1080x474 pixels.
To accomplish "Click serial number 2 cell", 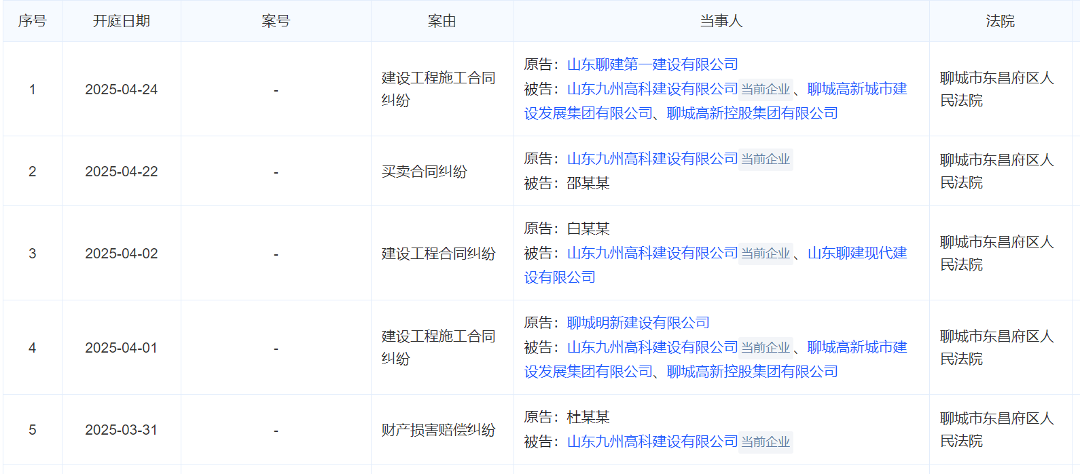I will pos(32,172).
